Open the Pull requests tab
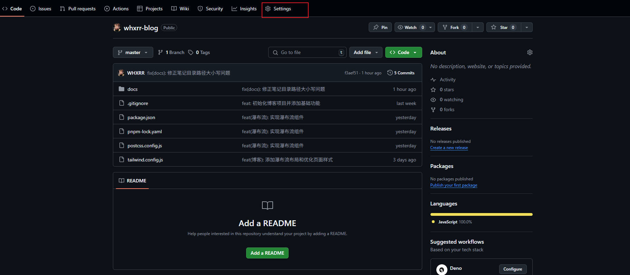630x275 pixels. pyautogui.click(x=78, y=9)
